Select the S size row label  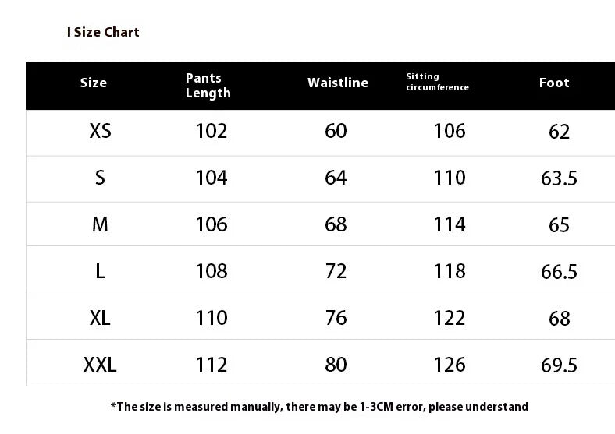point(100,178)
